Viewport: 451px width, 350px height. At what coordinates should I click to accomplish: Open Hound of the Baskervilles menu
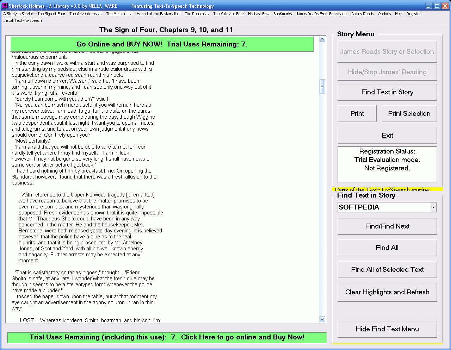(158, 14)
